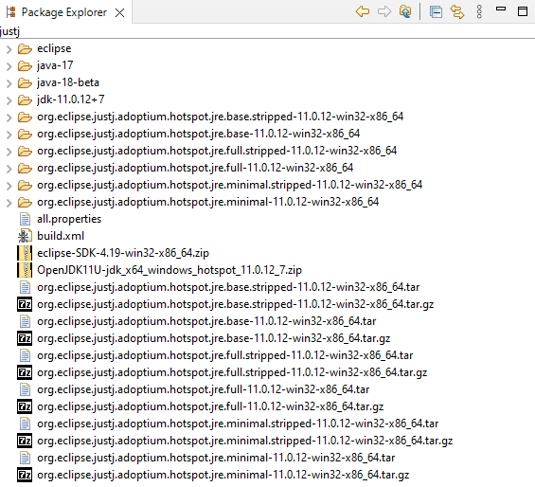
Task: Click the all.properties file icon
Action: (x=25, y=219)
